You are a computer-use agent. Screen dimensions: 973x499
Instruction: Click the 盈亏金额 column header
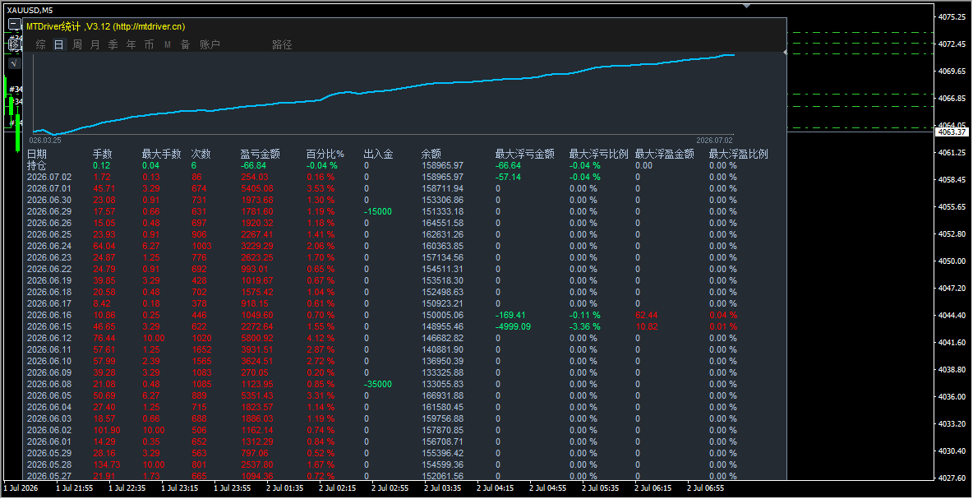coord(260,154)
